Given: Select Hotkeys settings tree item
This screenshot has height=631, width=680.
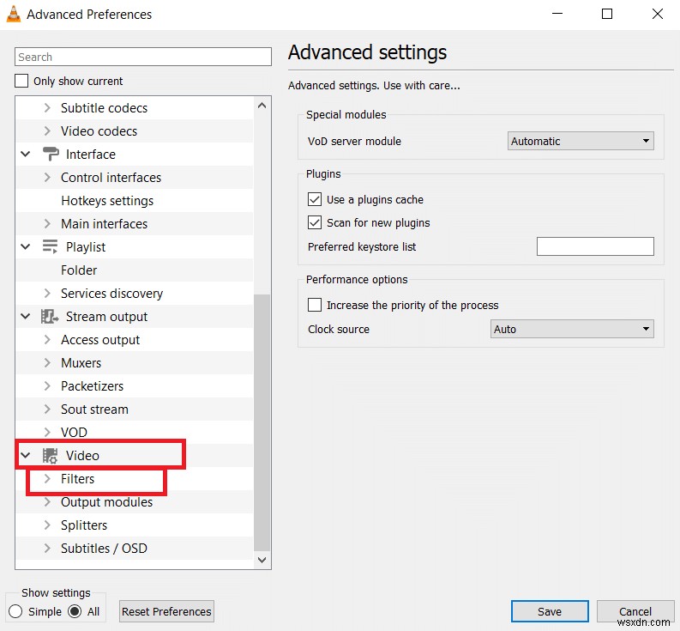Looking at the screenshot, I should click(107, 201).
